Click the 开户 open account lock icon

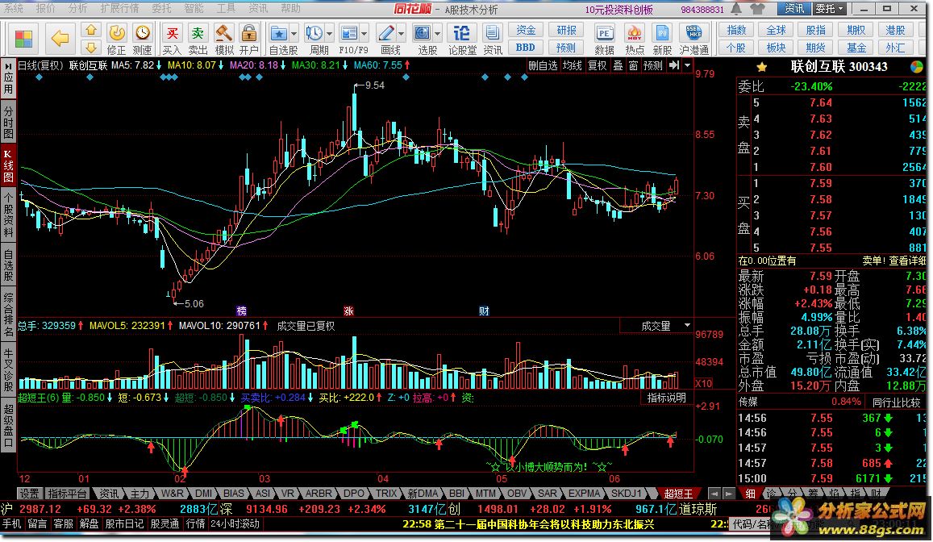click(x=248, y=33)
